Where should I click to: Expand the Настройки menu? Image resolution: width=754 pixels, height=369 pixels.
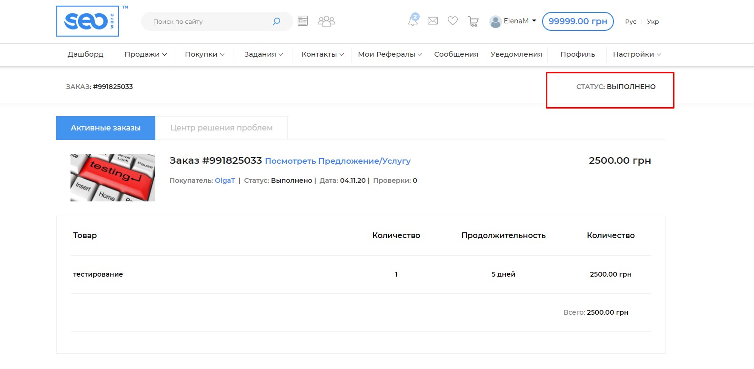tap(637, 54)
